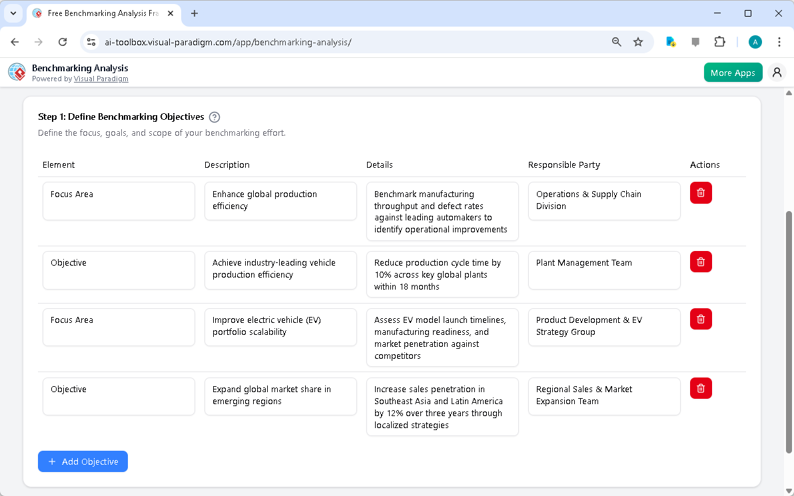This screenshot has height=496, width=794.
Task: Open the Chrome three-dot menu
Action: point(779,41)
